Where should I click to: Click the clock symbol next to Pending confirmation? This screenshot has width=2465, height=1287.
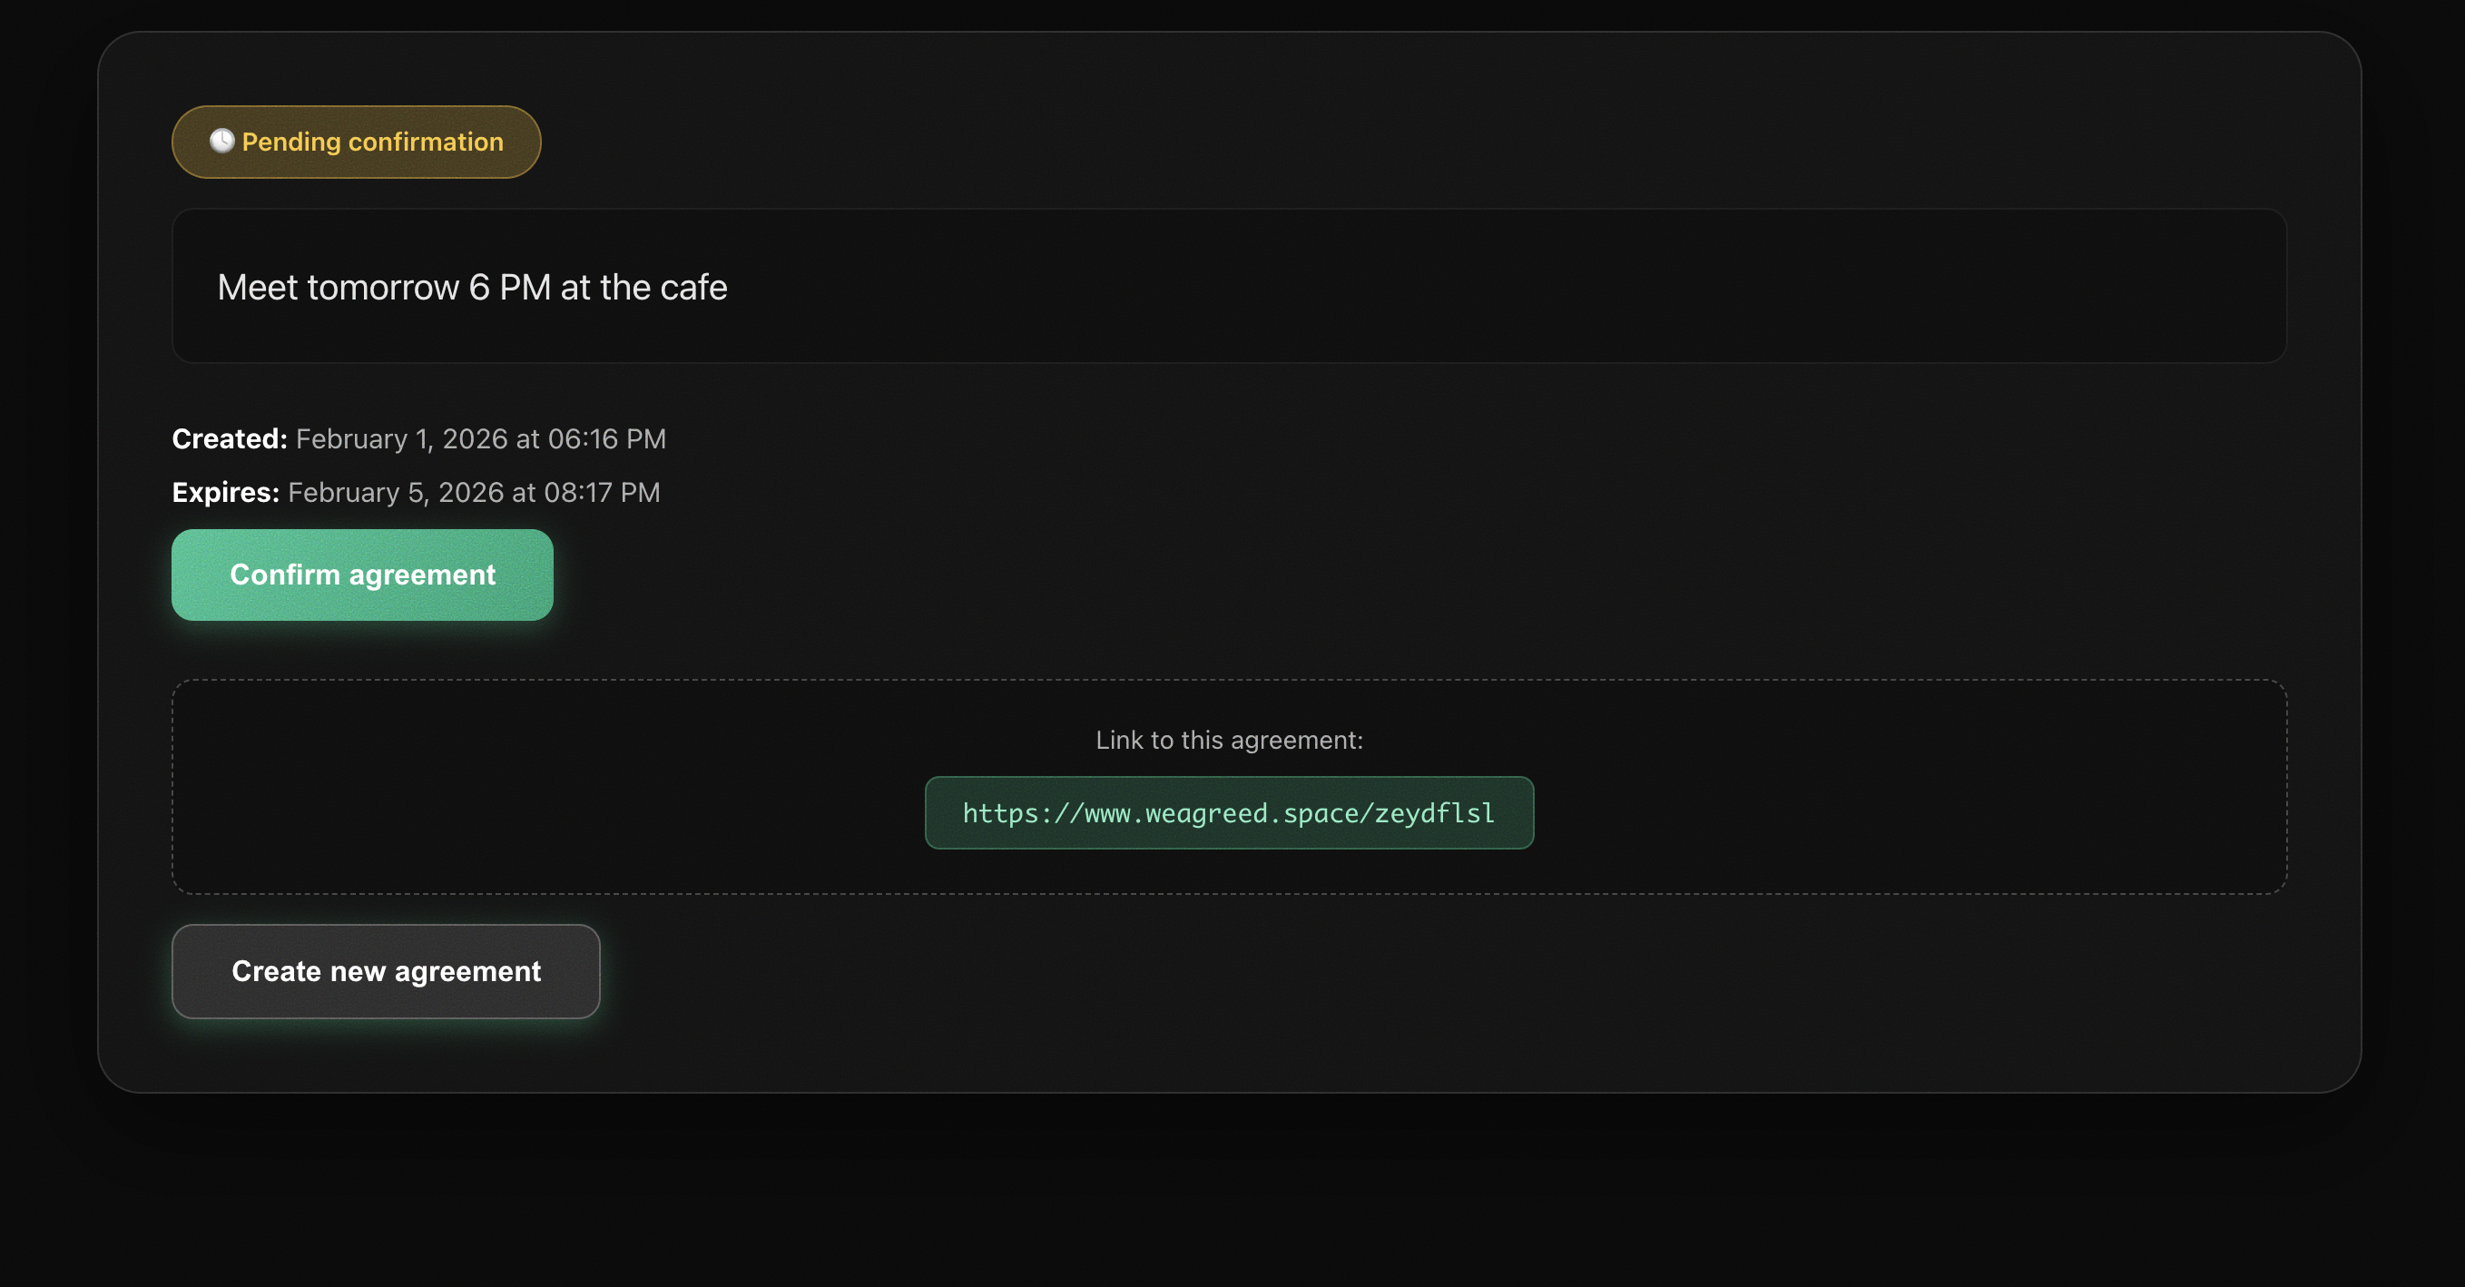click(x=221, y=141)
